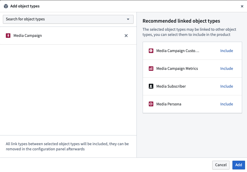The image size is (247, 172).
Task: Select the Media Campaign entry text
Action: coord(28,36)
